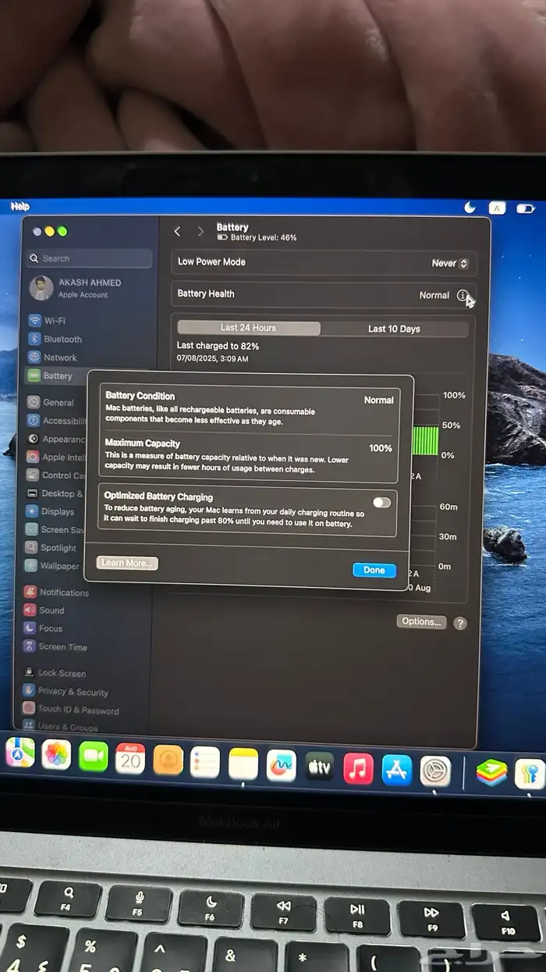The width and height of the screenshot is (546, 972).
Task: Open Contacts from the Dock
Action: pos(168,760)
